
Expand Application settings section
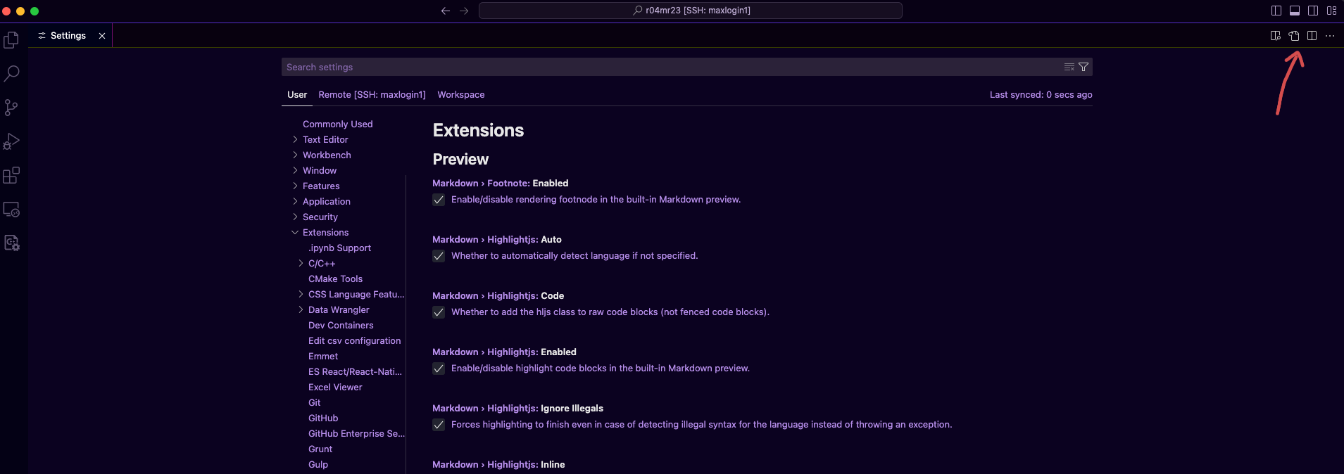(296, 201)
